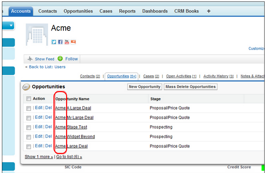267x173 pixels.
Task: Click the Acme account building image
Action: (37, 35)
